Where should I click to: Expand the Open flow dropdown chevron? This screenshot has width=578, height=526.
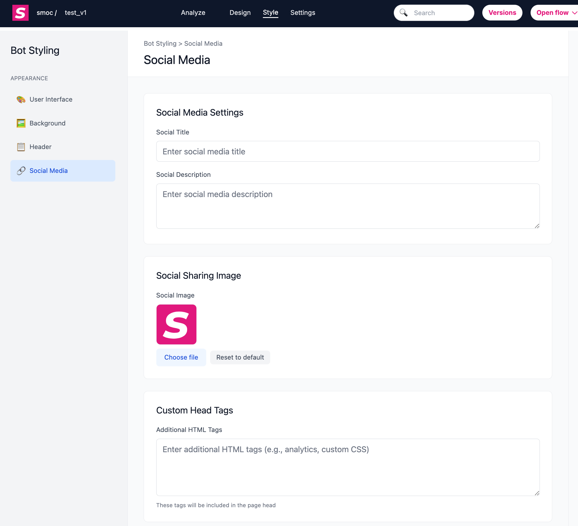574,13
